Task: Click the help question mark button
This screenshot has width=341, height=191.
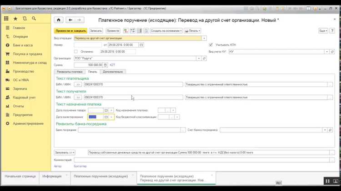Action: [333, 31]
